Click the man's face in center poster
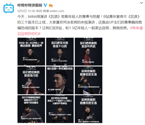 click(59, 80)
